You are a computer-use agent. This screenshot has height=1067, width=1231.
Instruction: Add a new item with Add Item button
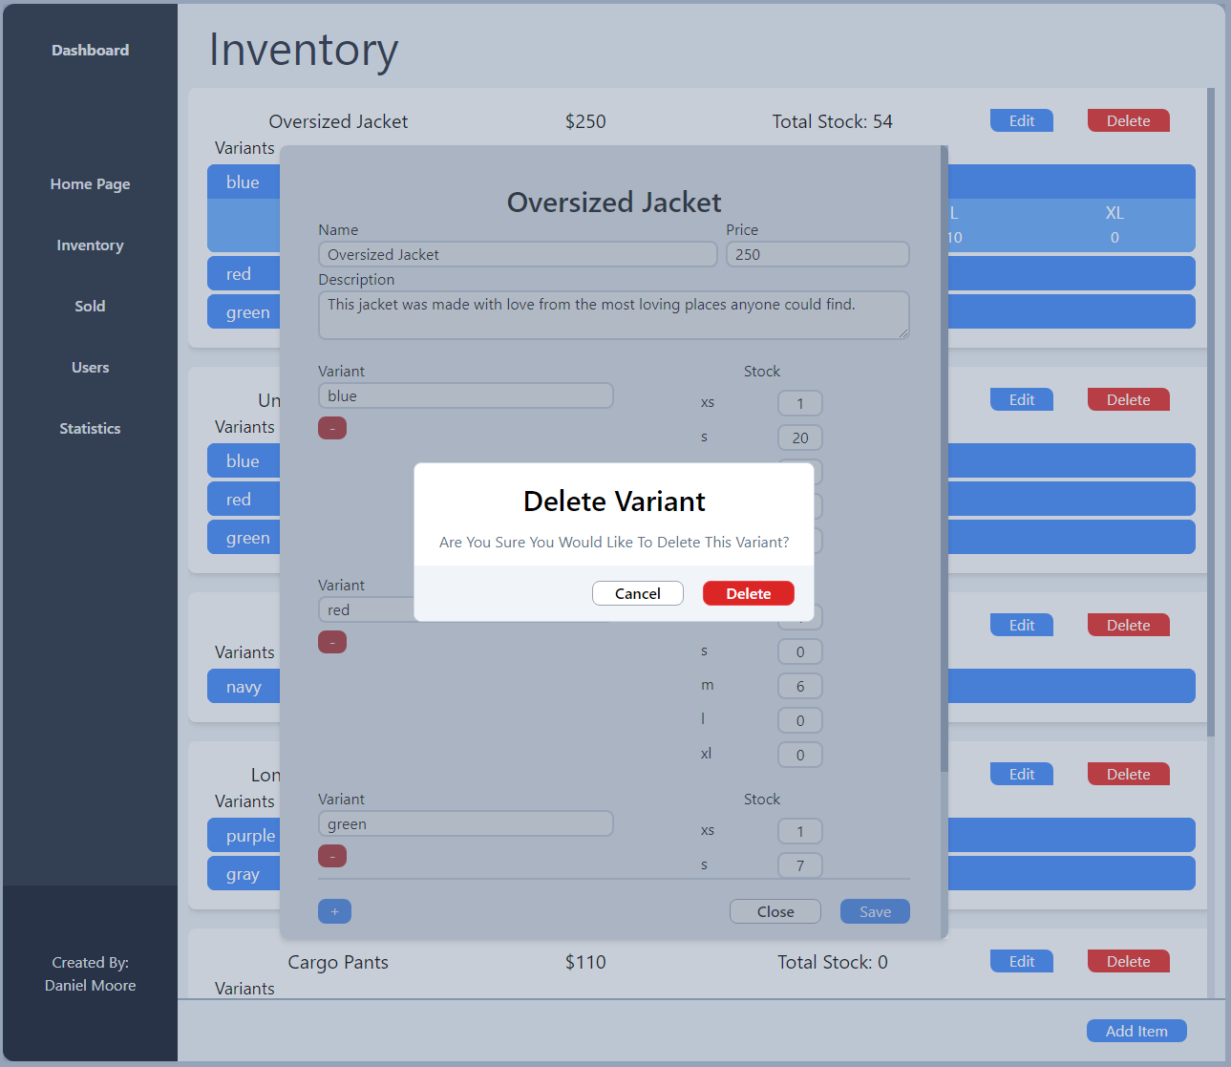(x=1136, y=1031)
